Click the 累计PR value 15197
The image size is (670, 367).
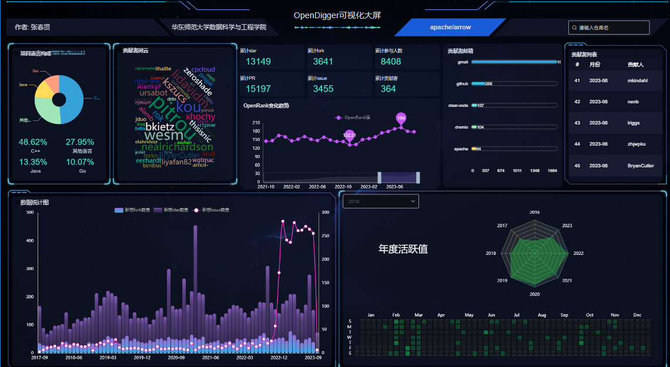(x=258, y=89)
